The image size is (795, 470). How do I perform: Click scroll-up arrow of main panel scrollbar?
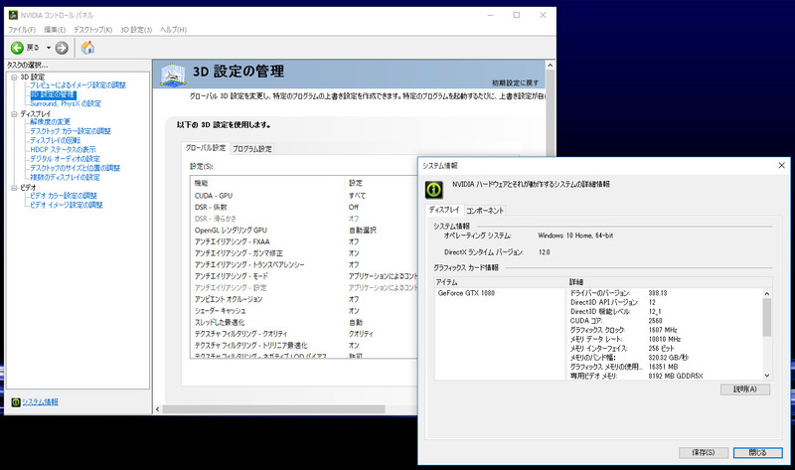pyautogui.click(x=551, y=66)
